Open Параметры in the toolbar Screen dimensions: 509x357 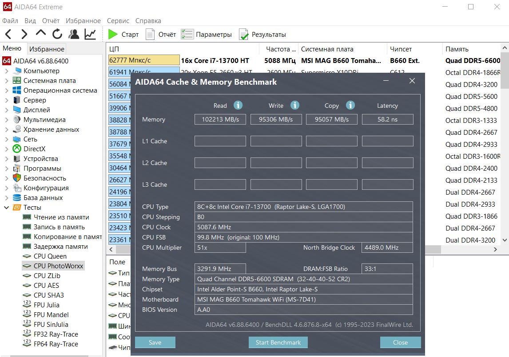point(207,35)
